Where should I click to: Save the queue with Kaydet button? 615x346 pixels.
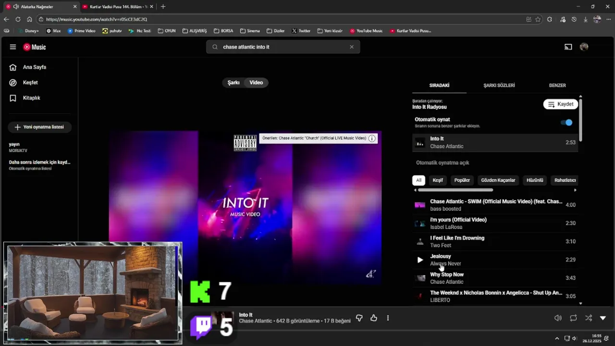561,104
